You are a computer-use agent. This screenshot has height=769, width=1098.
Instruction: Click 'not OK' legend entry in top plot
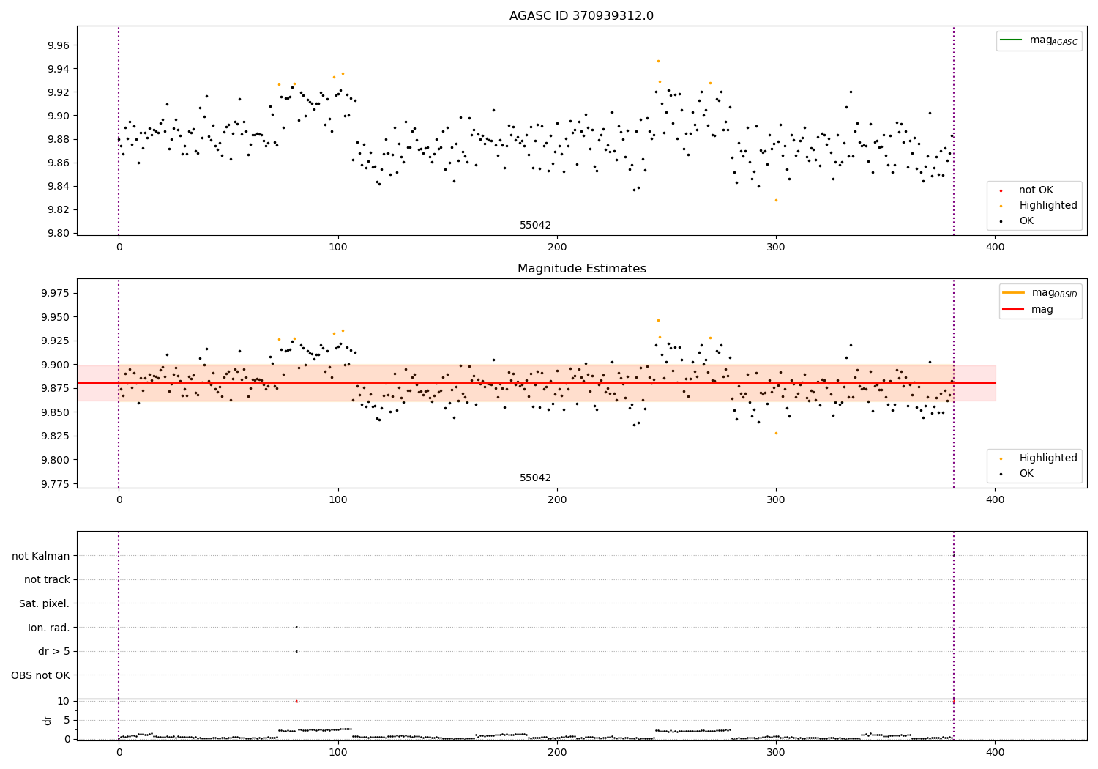coord(1036,190)
